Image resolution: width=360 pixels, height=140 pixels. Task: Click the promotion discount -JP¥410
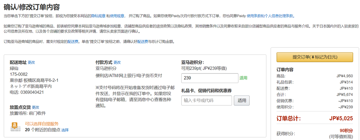pos(346,101)
